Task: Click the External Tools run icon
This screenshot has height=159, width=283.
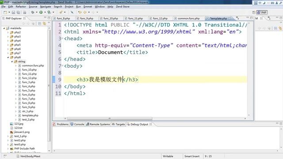Action: (x=49, y=12)
